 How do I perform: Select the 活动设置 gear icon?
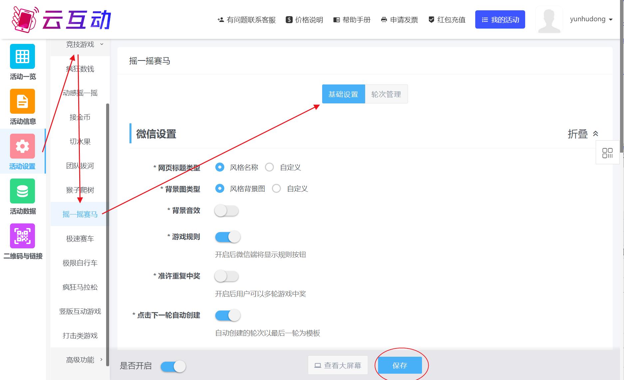tap(22, 146)
